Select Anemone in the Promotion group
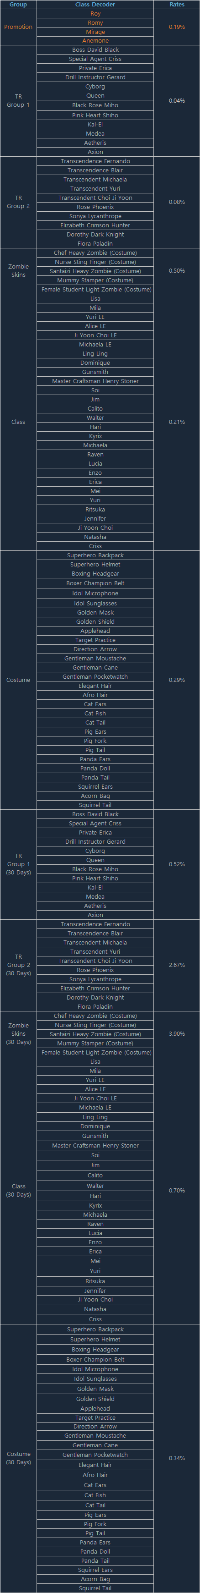 pyautogui.click(x=95, y=41)
